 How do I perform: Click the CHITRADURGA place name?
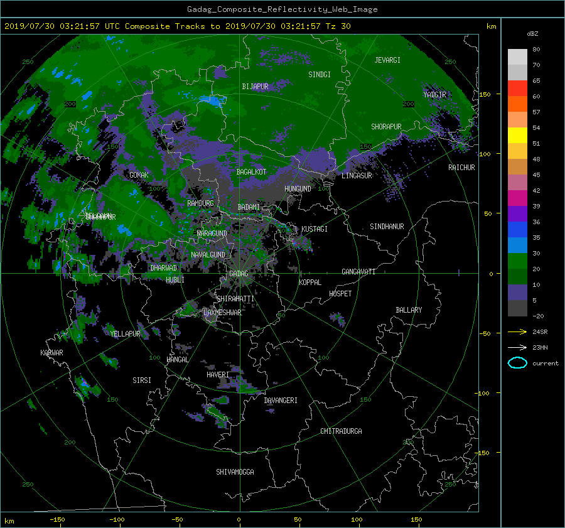point(341,431)
